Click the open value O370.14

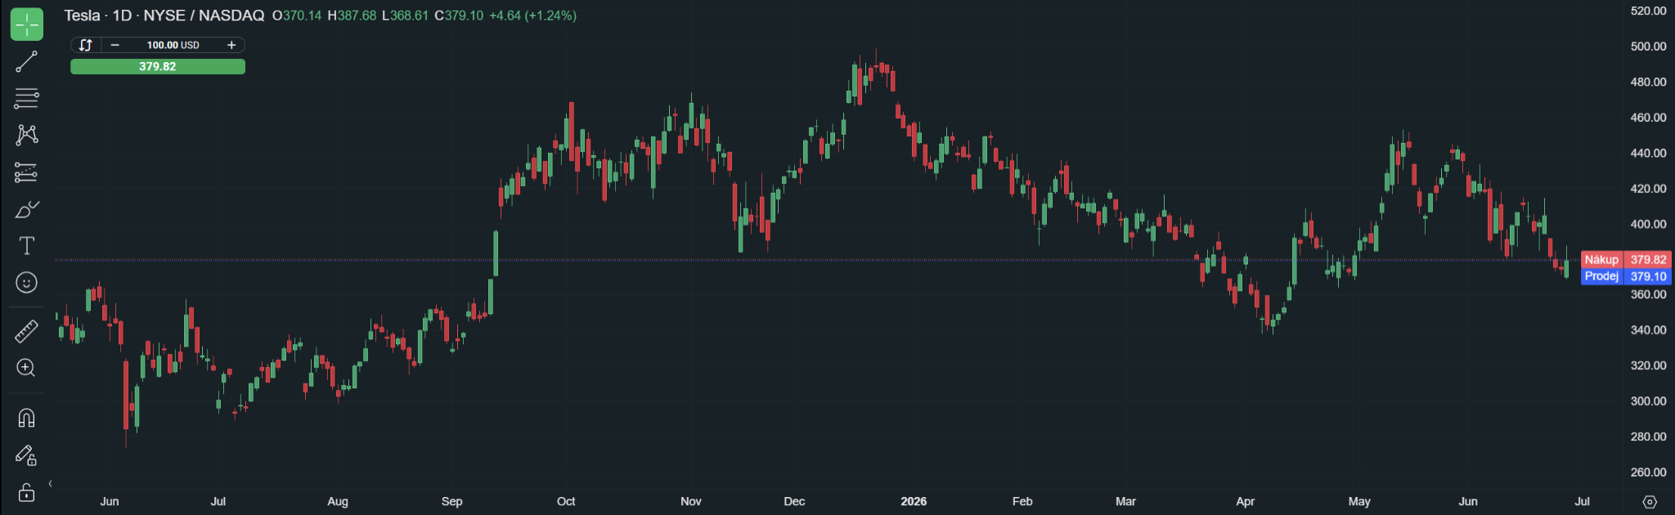click(297, 16)
